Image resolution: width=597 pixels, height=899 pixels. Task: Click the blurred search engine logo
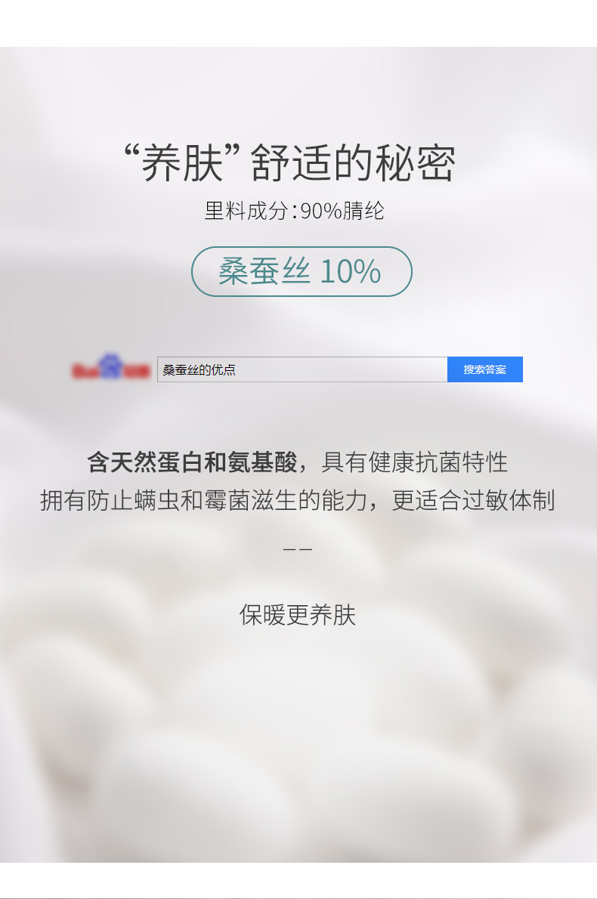coord(110,367)
